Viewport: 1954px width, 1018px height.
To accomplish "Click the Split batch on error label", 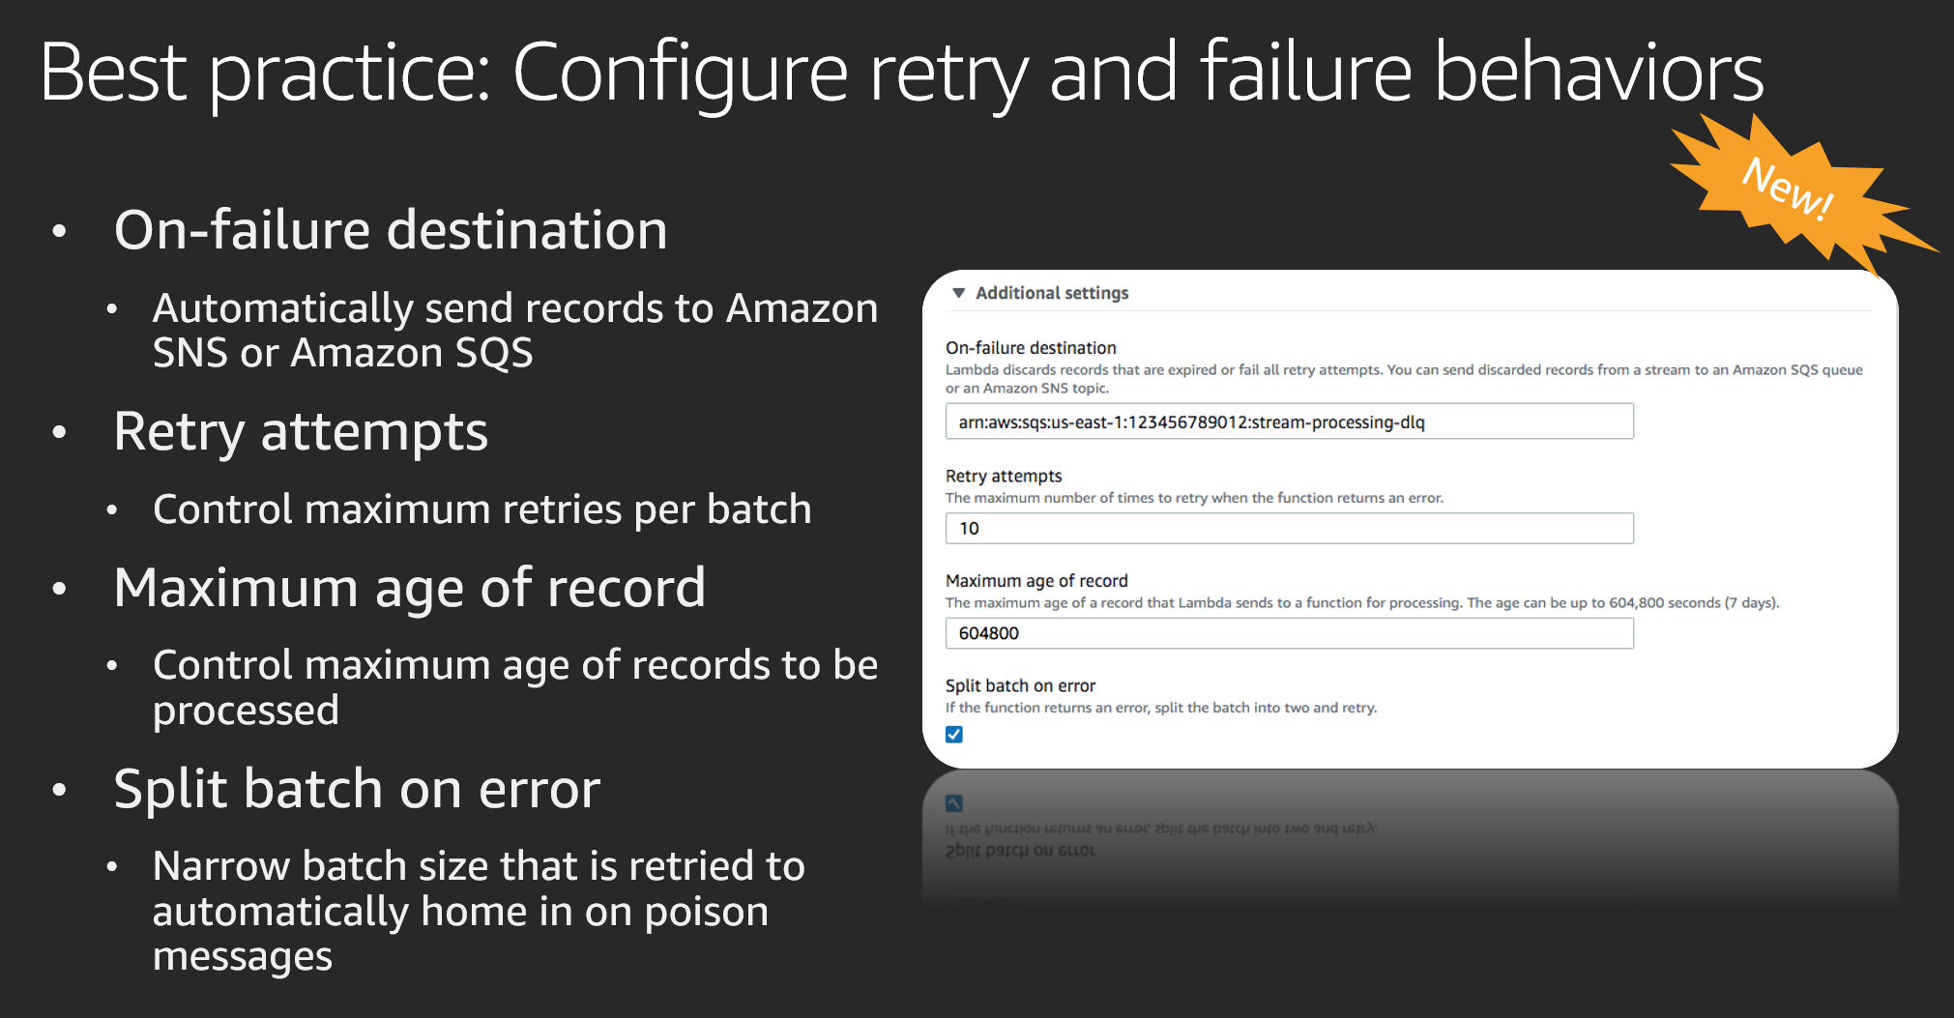I will tap(1020, 685).
